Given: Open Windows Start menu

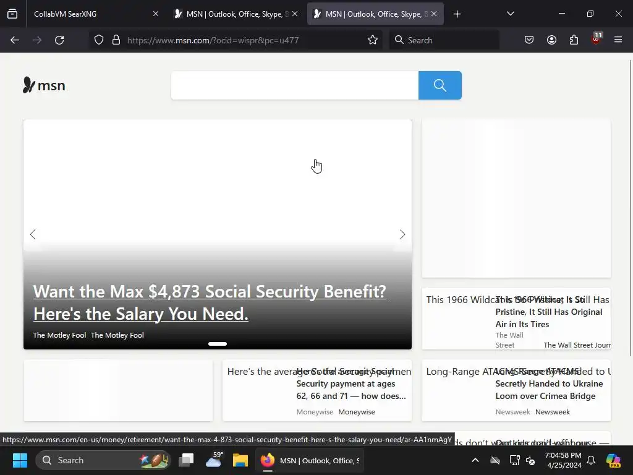Looking at the screenshot, I should [20, 460].
